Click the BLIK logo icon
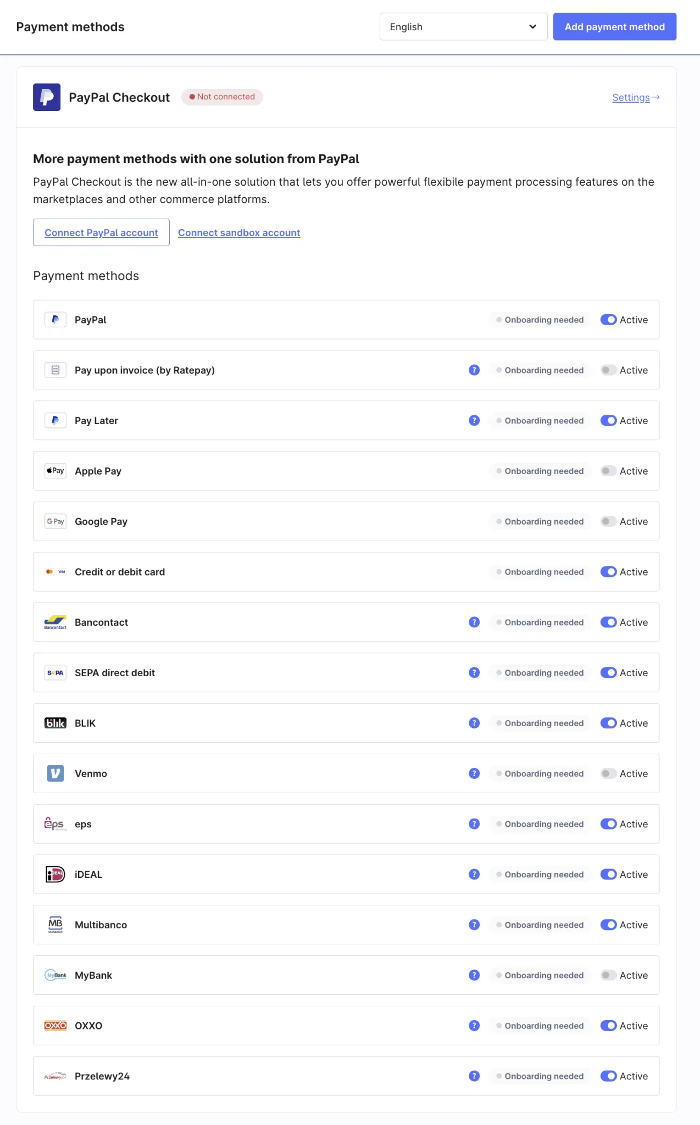Image resolution: width=700 pixels, height=1125 pixels. [x=55, y=723]
